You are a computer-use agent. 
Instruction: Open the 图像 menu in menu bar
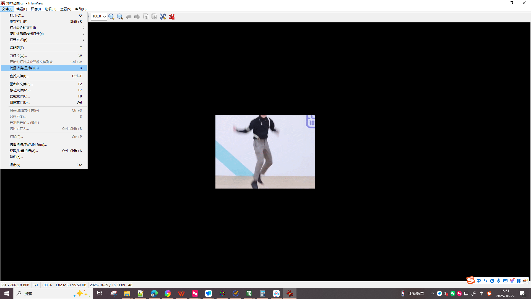(x=36, y=9)
